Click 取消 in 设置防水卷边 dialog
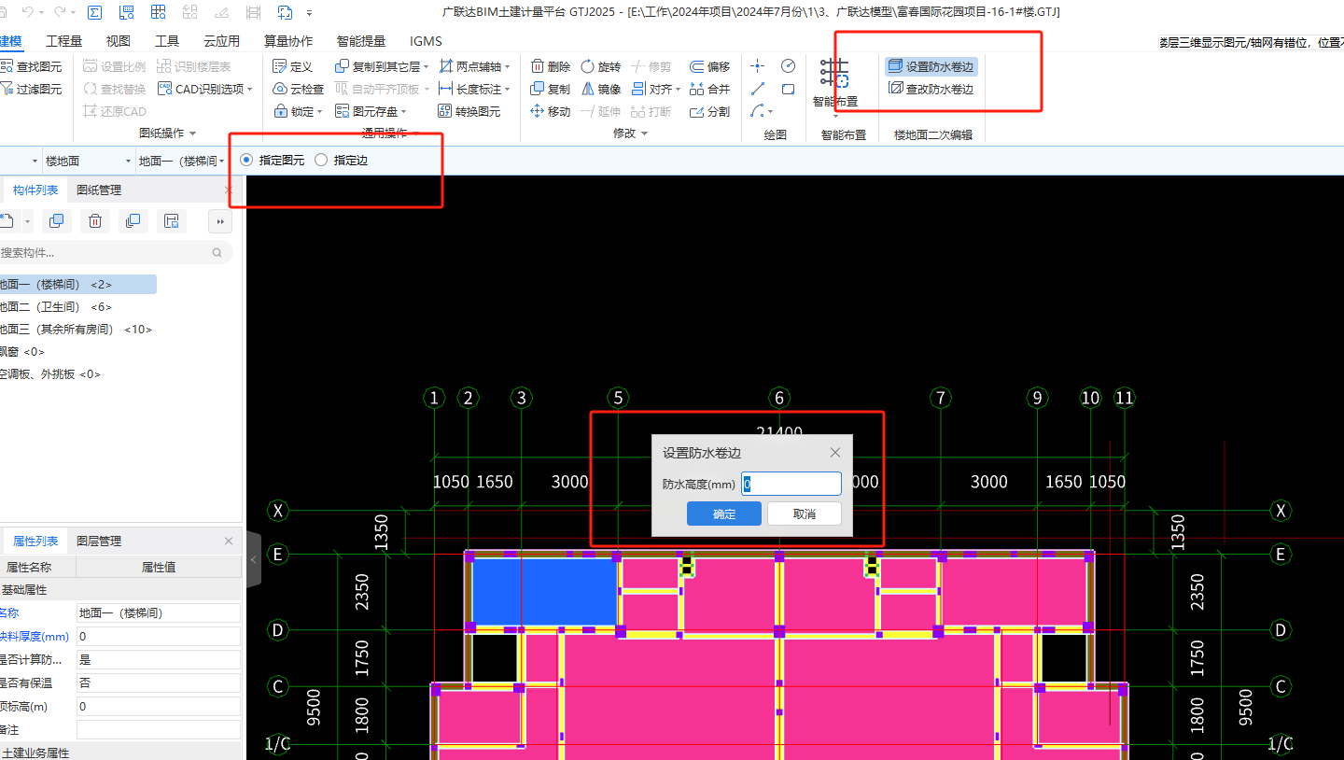 [804, 514]
